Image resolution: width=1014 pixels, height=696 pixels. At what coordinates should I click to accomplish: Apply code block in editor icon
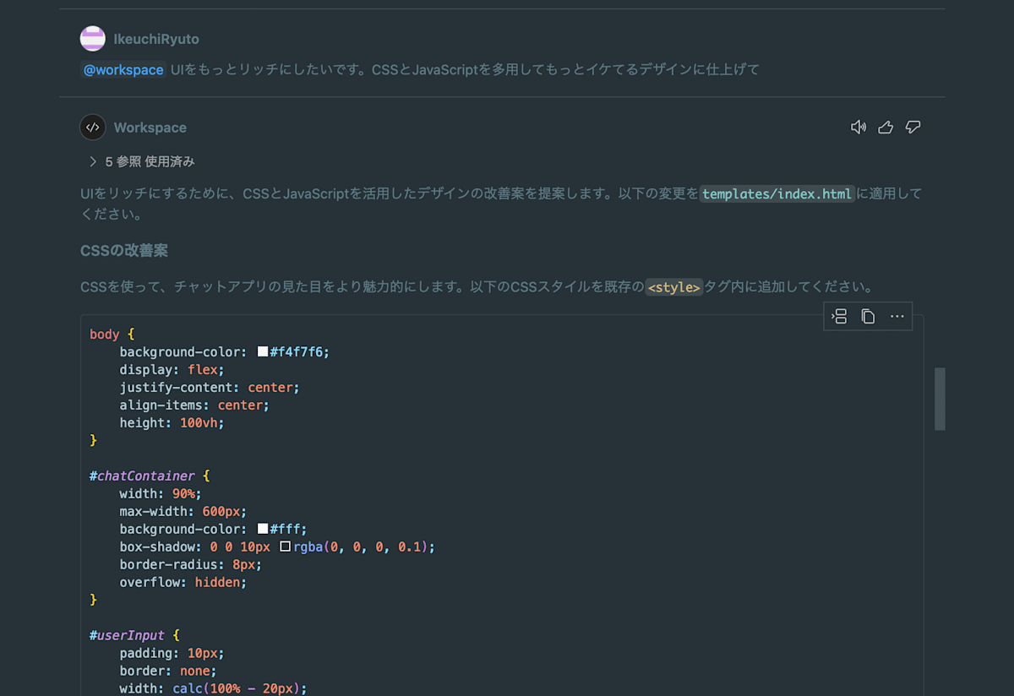839,317
